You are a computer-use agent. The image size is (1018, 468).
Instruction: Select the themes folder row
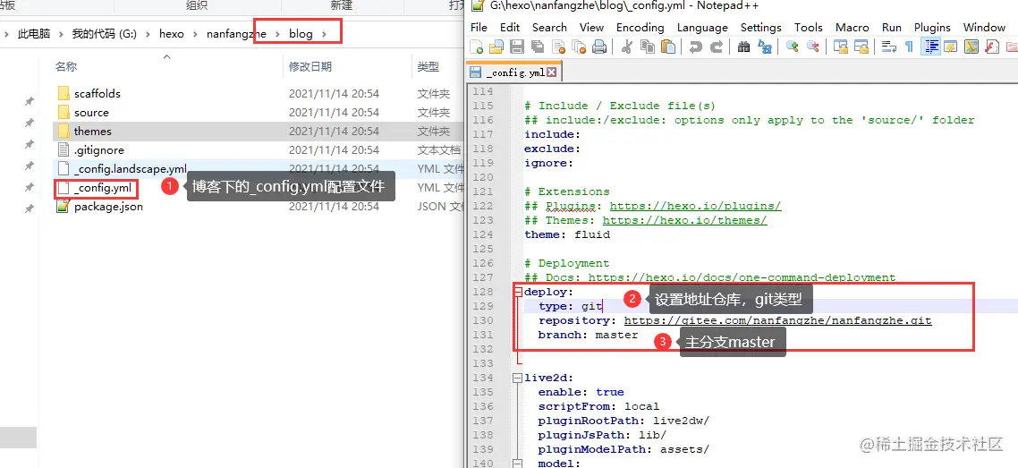click(259, 132)
